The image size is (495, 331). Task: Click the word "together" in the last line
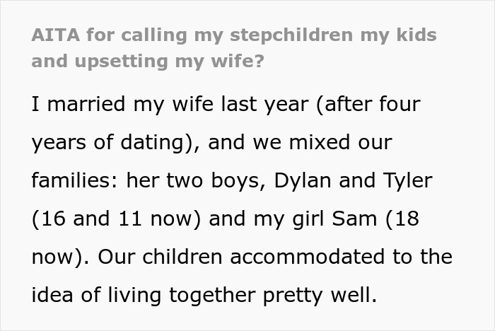tap(212, 296)
